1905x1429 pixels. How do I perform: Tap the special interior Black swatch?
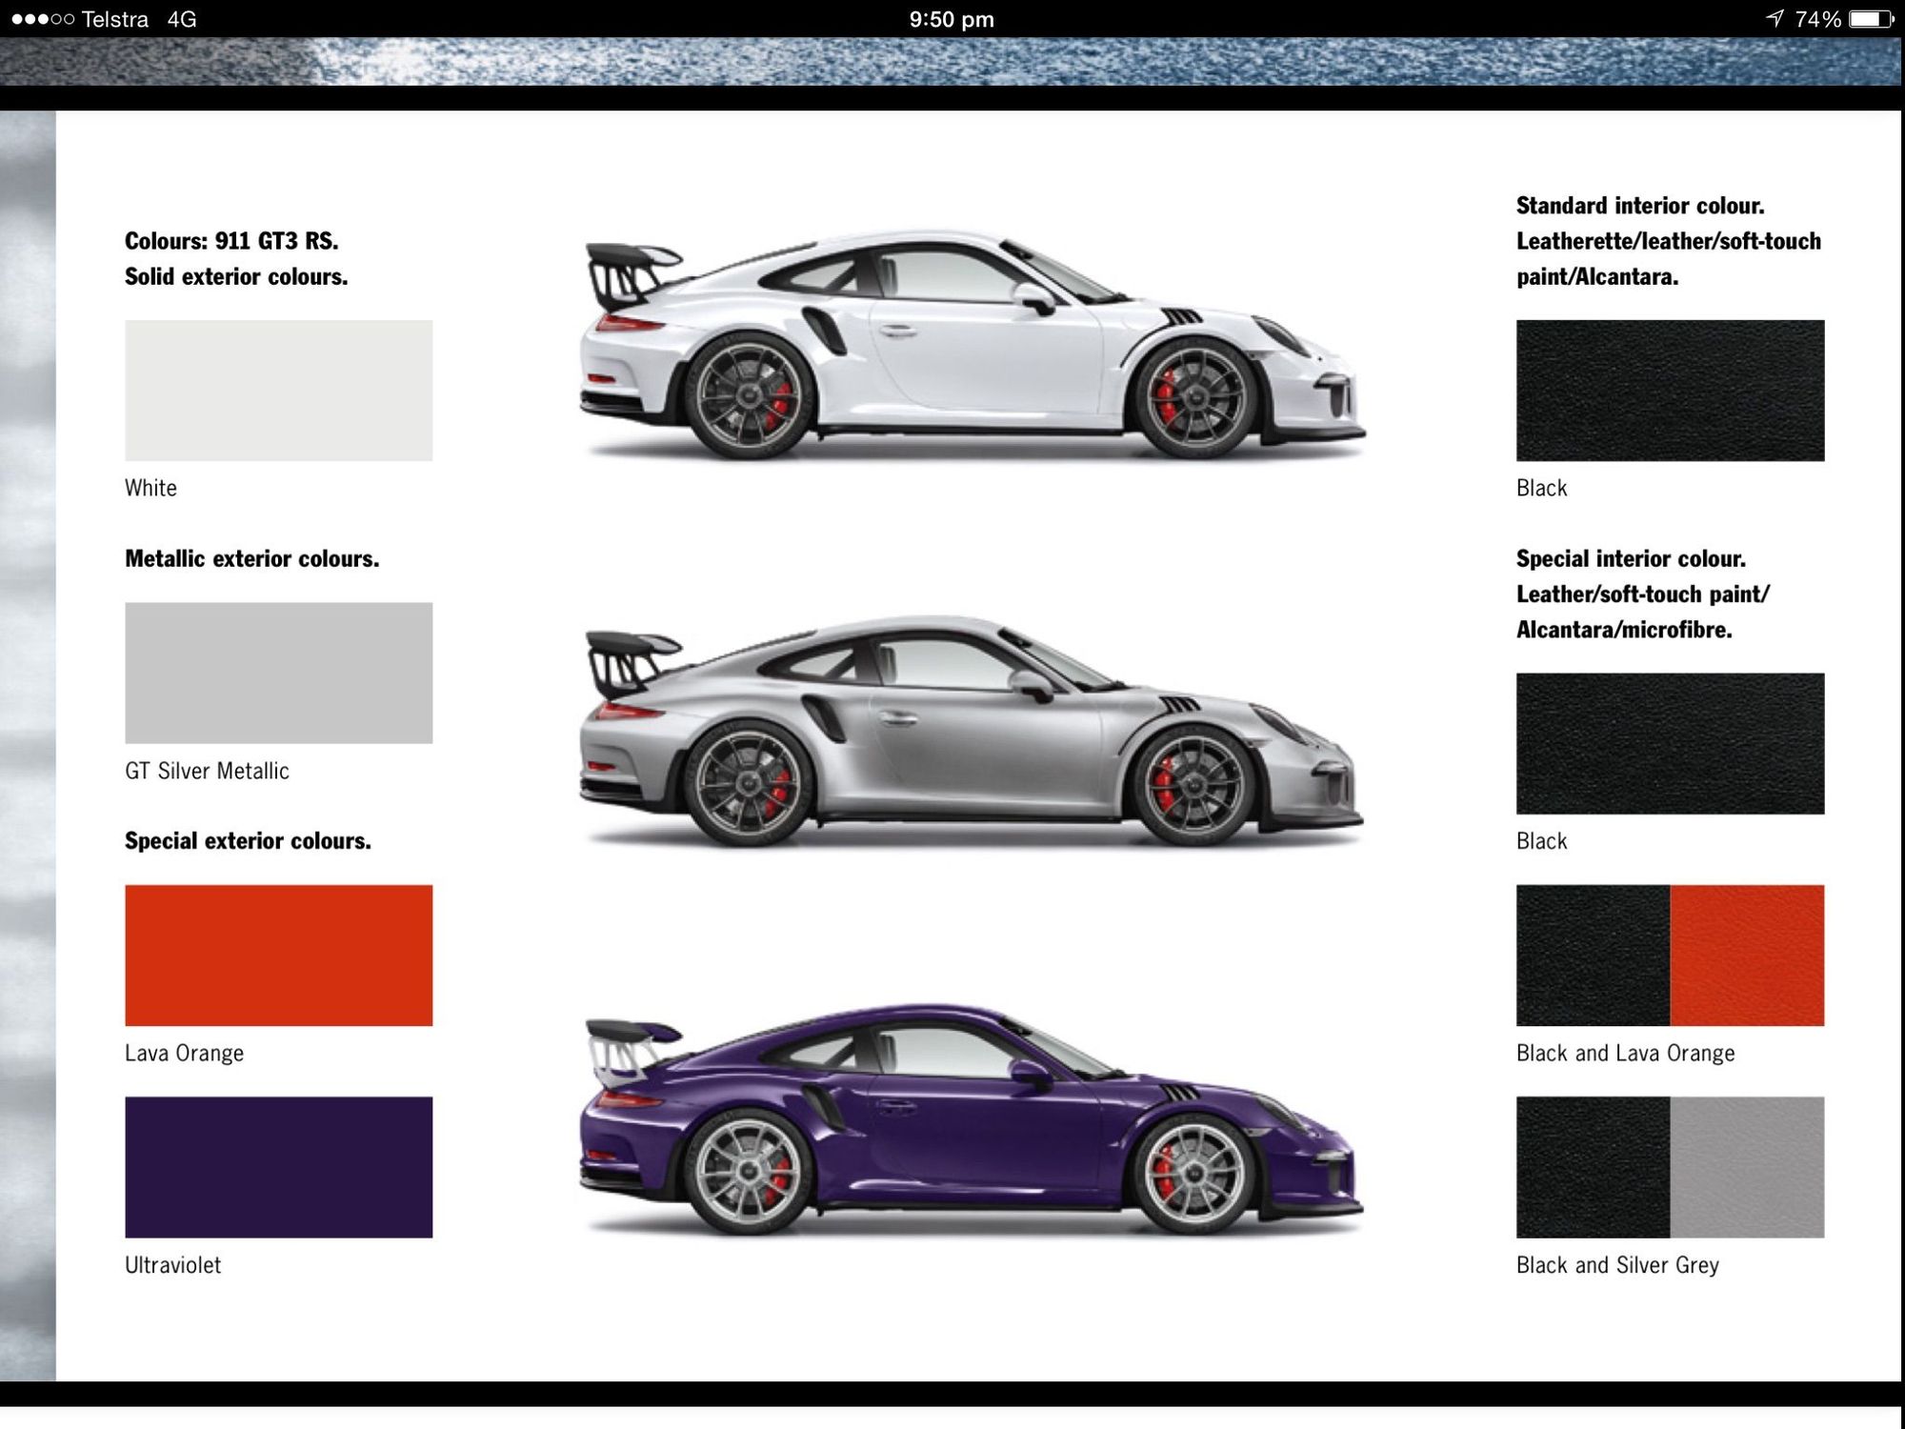1670,743
